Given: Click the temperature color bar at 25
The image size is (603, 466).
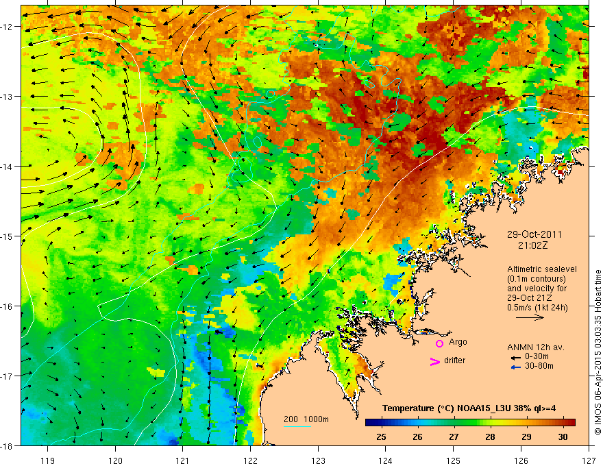Looking at the screenshot, I should click(x=381, y=423).
